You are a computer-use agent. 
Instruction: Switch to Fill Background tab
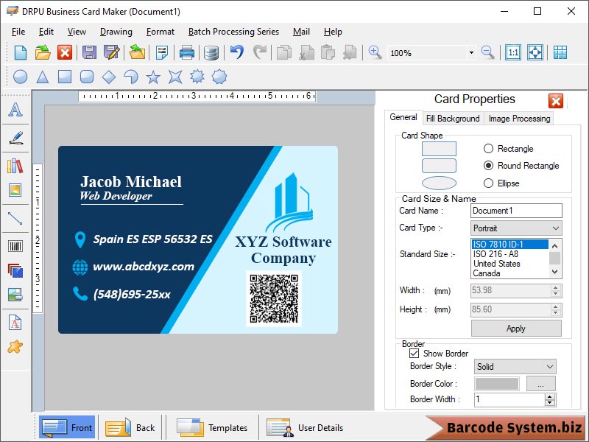click(x=453, y=119)
